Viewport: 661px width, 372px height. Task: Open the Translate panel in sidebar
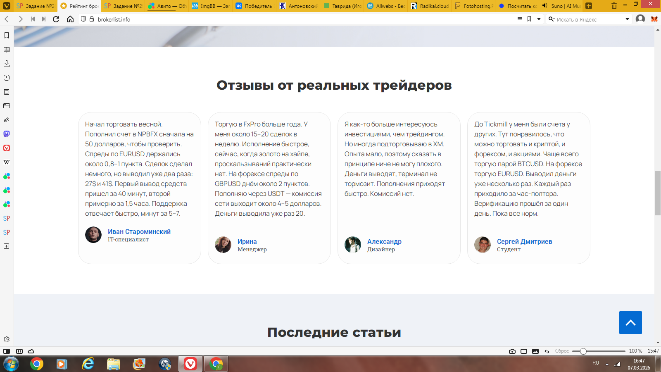[7, 120]
